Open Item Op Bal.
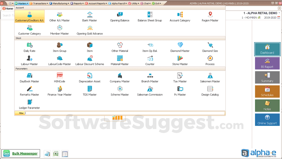282x159 pixels. tap(150, 47)
